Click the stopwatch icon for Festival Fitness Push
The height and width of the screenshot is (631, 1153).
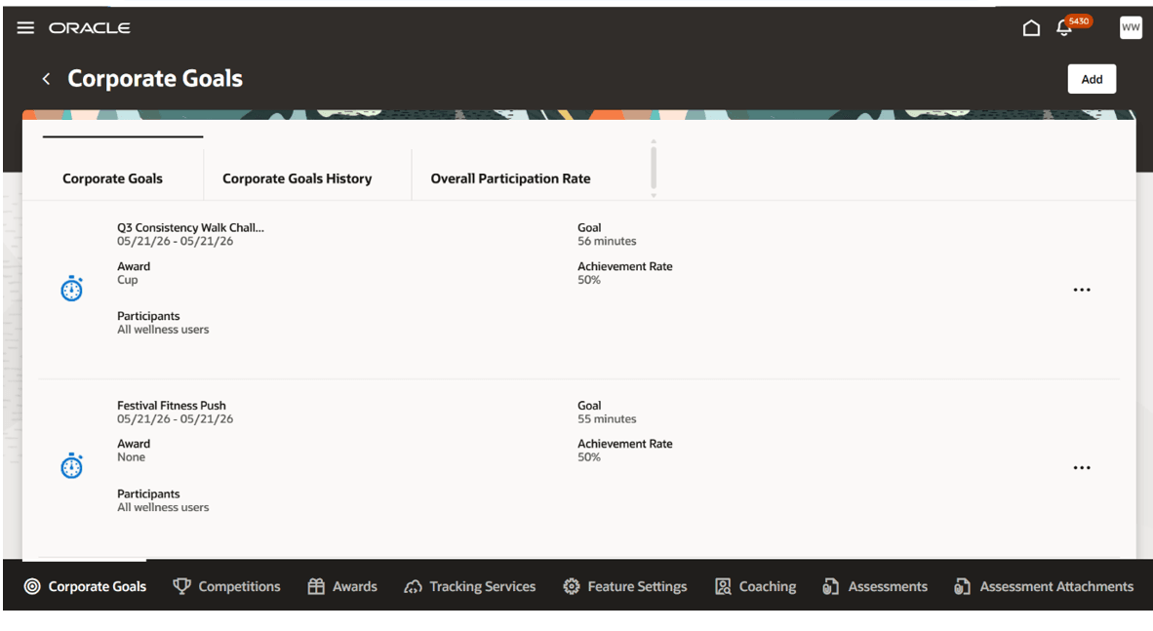coord(71,465)
